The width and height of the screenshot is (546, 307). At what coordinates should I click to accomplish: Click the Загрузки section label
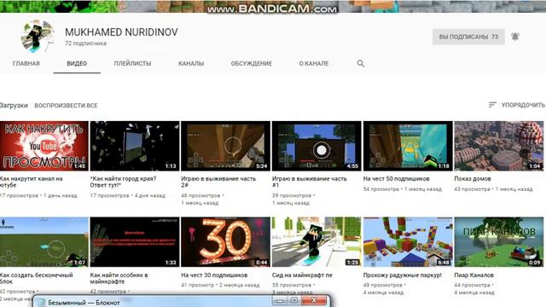pyautogui.click(x=14, y=105)
